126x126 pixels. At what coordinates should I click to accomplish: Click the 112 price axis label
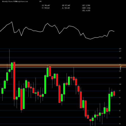(120, 71)
